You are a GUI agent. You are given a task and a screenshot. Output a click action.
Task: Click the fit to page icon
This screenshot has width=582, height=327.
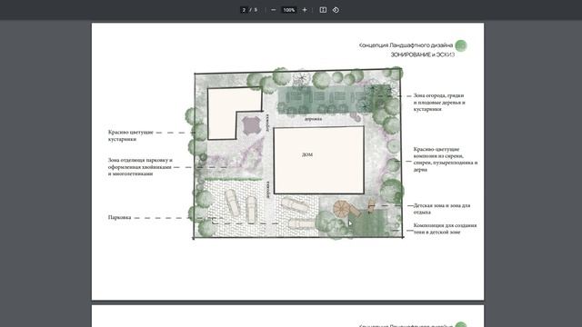click(323, 10)
